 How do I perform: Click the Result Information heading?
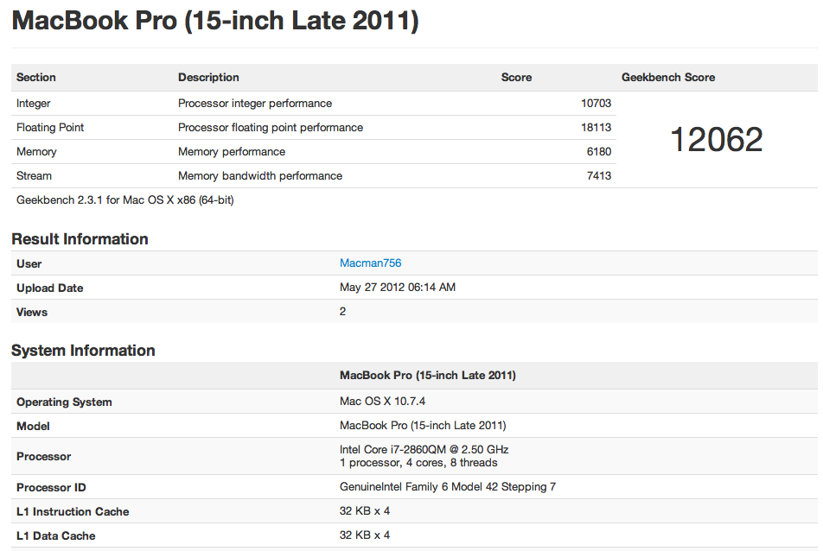click(80, 239)
